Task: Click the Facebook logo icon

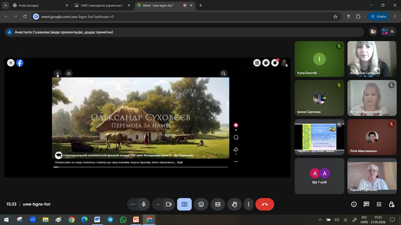Action: pos(20,63)
